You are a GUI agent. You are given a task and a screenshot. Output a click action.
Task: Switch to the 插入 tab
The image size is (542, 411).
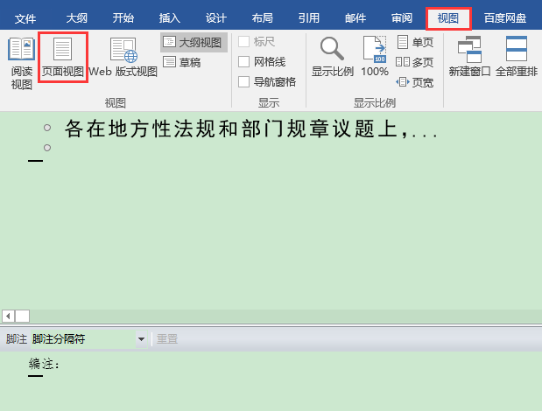click(169, 18)
